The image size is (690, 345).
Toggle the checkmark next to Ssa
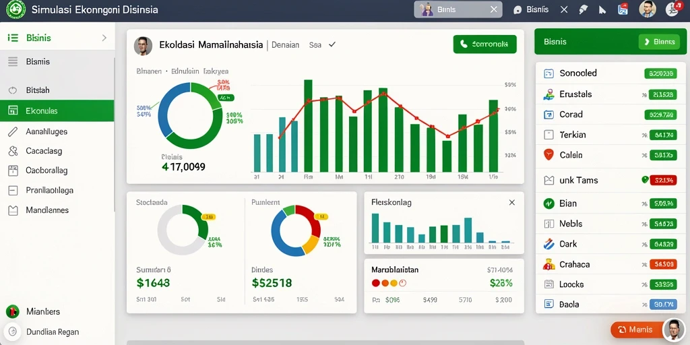click(332, 44)
